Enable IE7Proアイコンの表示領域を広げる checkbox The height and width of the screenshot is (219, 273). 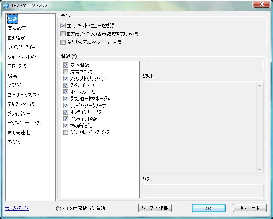coord(63,34)
